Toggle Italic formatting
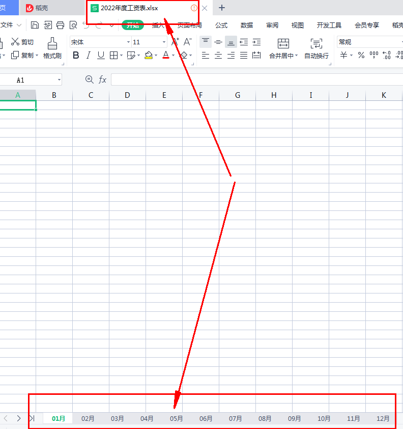403x429 pixels. coord(88,55)
